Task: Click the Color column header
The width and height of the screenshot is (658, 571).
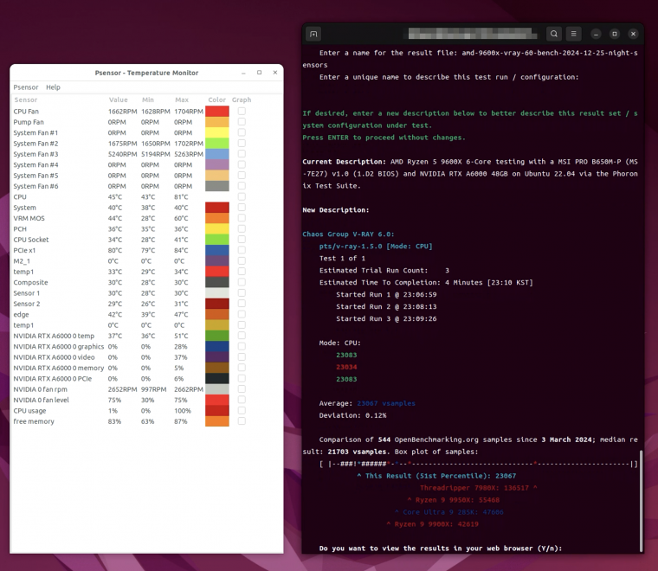Action: pyautogui.click(x=217, y=99)
